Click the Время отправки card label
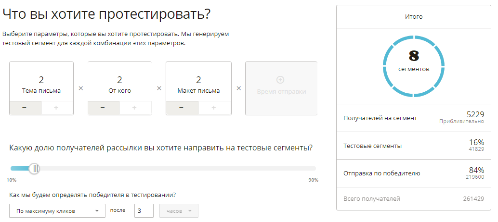The width and height of the screenshot is (498, 222). point(281,92)
